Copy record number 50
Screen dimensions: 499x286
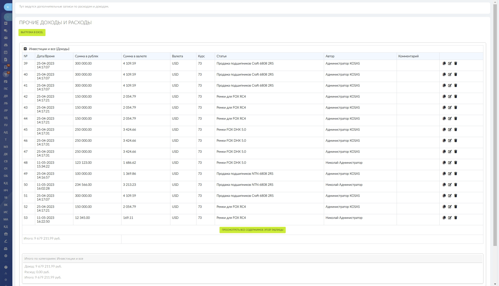[x=444, y=185]
